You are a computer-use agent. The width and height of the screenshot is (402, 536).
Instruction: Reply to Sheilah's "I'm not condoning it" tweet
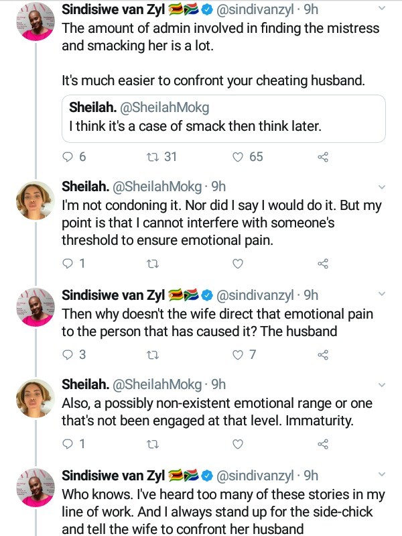click(x=67, y=264)
